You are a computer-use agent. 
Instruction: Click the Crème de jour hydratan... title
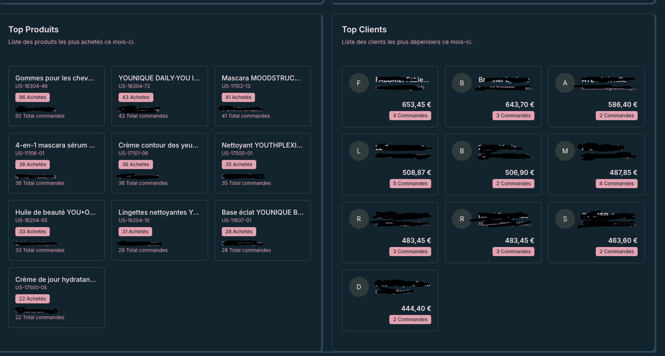pos(55,280)
